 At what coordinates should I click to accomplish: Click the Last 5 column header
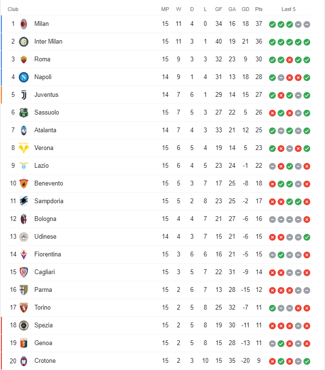[x=289, y=9]
